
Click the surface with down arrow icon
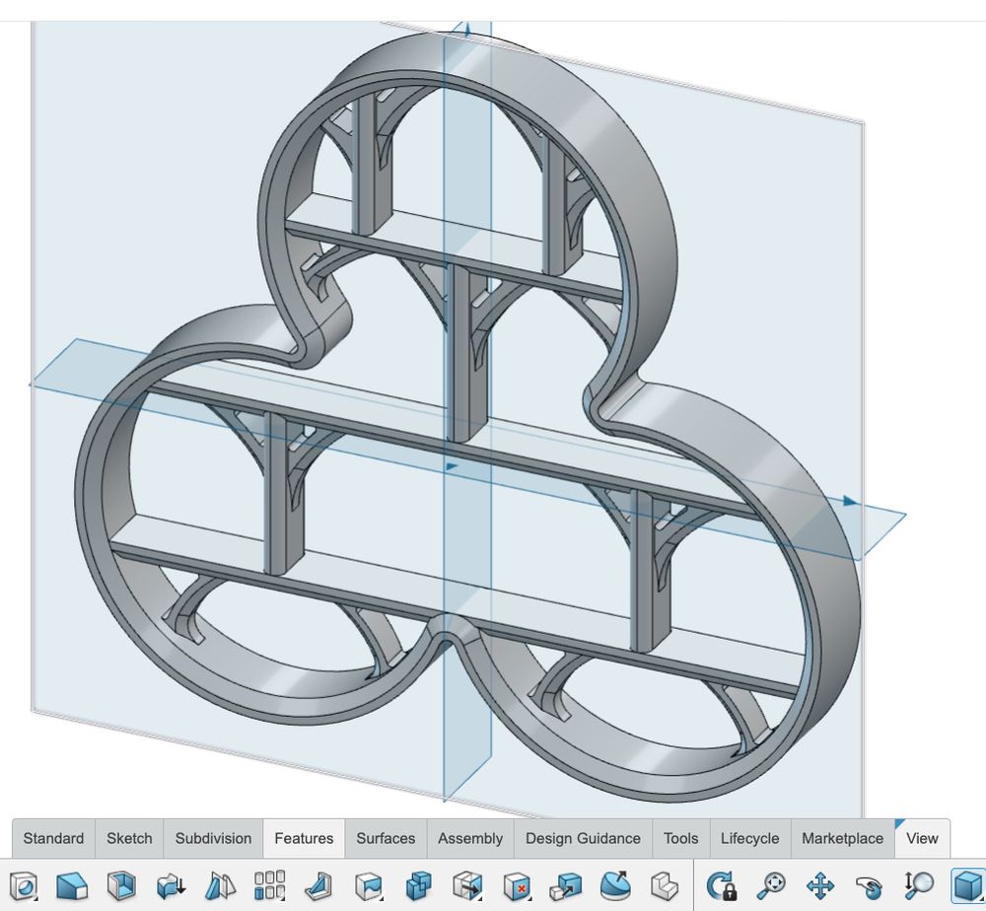click(x=171, y=885)
